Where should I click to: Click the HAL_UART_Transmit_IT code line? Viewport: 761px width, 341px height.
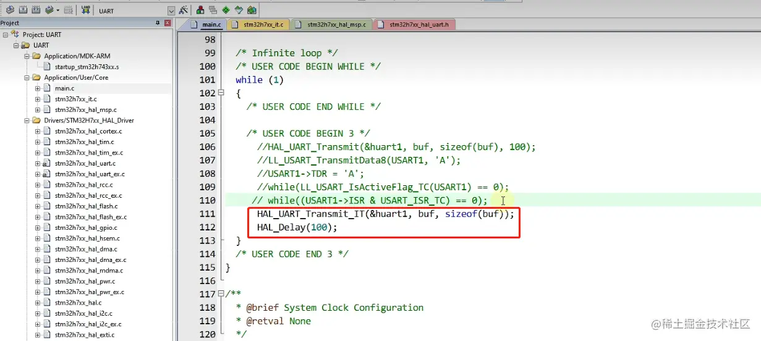click(x=385, y=214)
